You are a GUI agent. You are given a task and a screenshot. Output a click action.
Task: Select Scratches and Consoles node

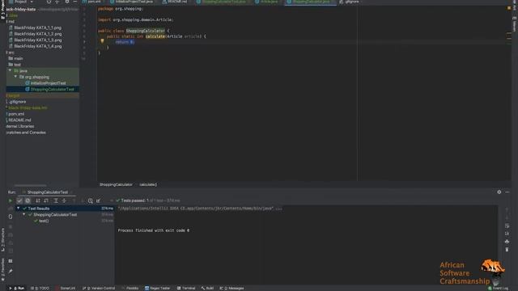pyautogui.click(x=26, y=133)
